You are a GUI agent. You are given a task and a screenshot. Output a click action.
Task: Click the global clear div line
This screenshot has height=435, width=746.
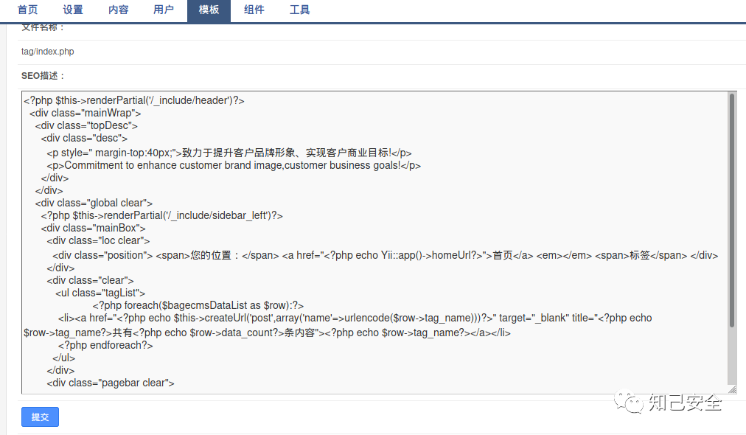click(94, 203)
